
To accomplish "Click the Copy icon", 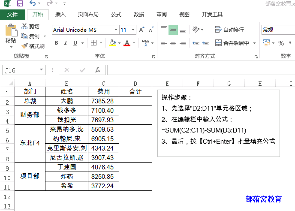I will click(24, 36).
